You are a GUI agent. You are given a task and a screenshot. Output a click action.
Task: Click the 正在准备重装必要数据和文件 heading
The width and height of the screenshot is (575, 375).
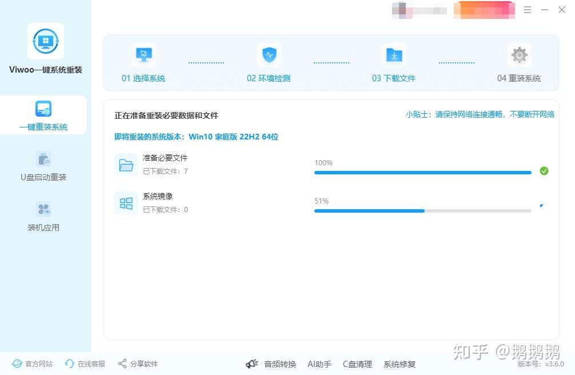(x=166, y=115)
